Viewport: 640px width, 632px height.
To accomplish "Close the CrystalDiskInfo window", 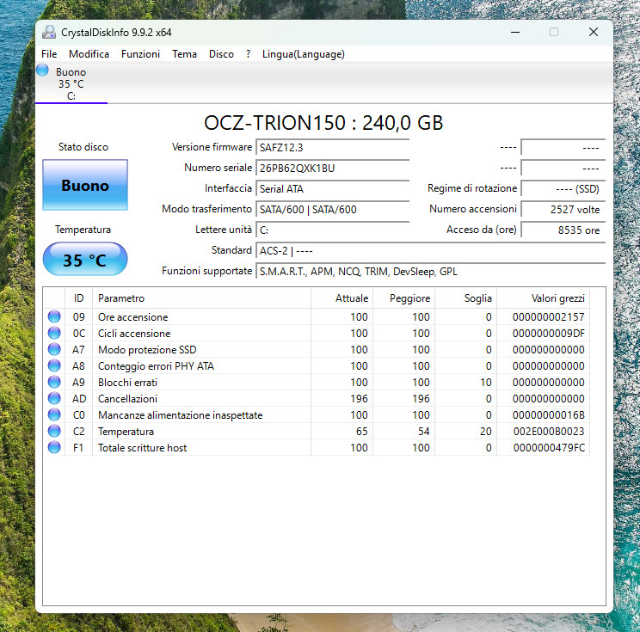I will click(594, 32).
